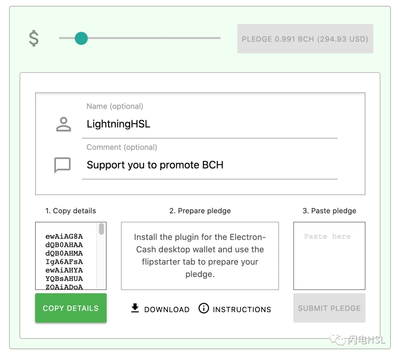Click the scrollbar thumb in the details box
This screenshot has width=398, height=357.
[x=101, y=229]
